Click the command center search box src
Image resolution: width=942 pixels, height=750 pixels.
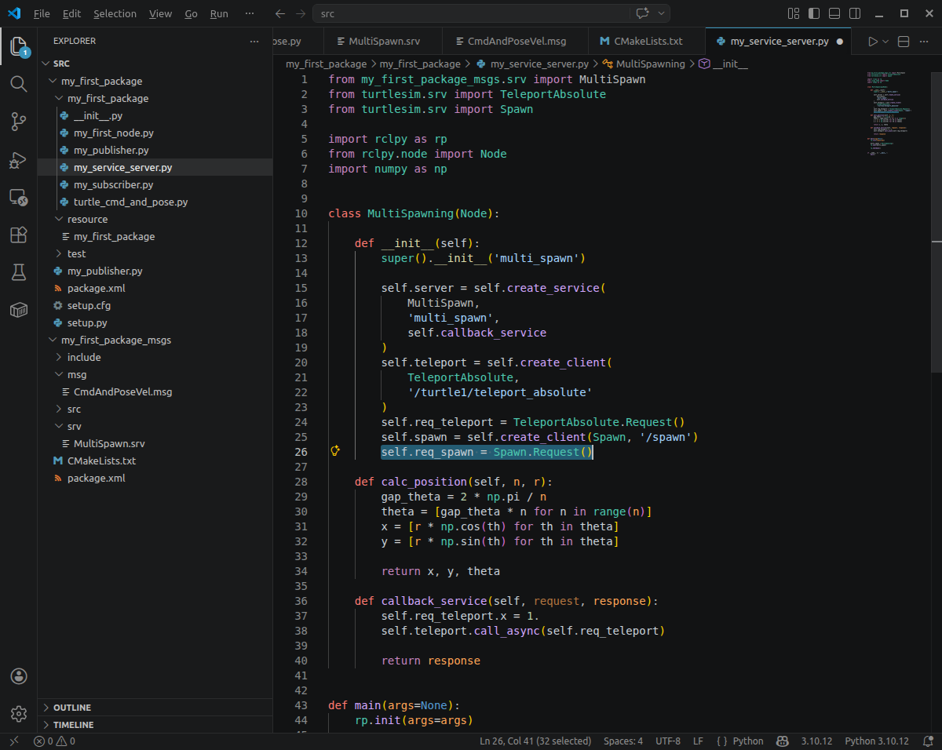(470, 13)
